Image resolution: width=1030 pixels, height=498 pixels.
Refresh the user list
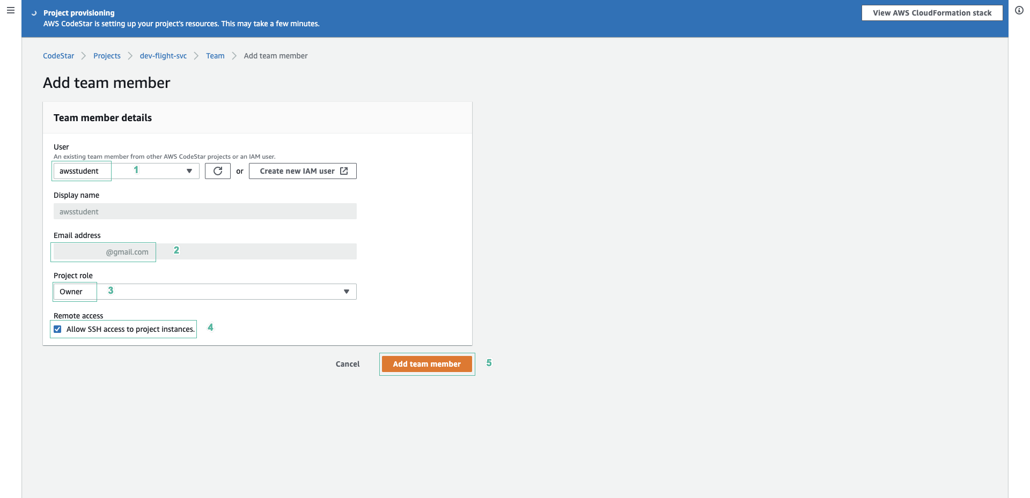point(218,171)
